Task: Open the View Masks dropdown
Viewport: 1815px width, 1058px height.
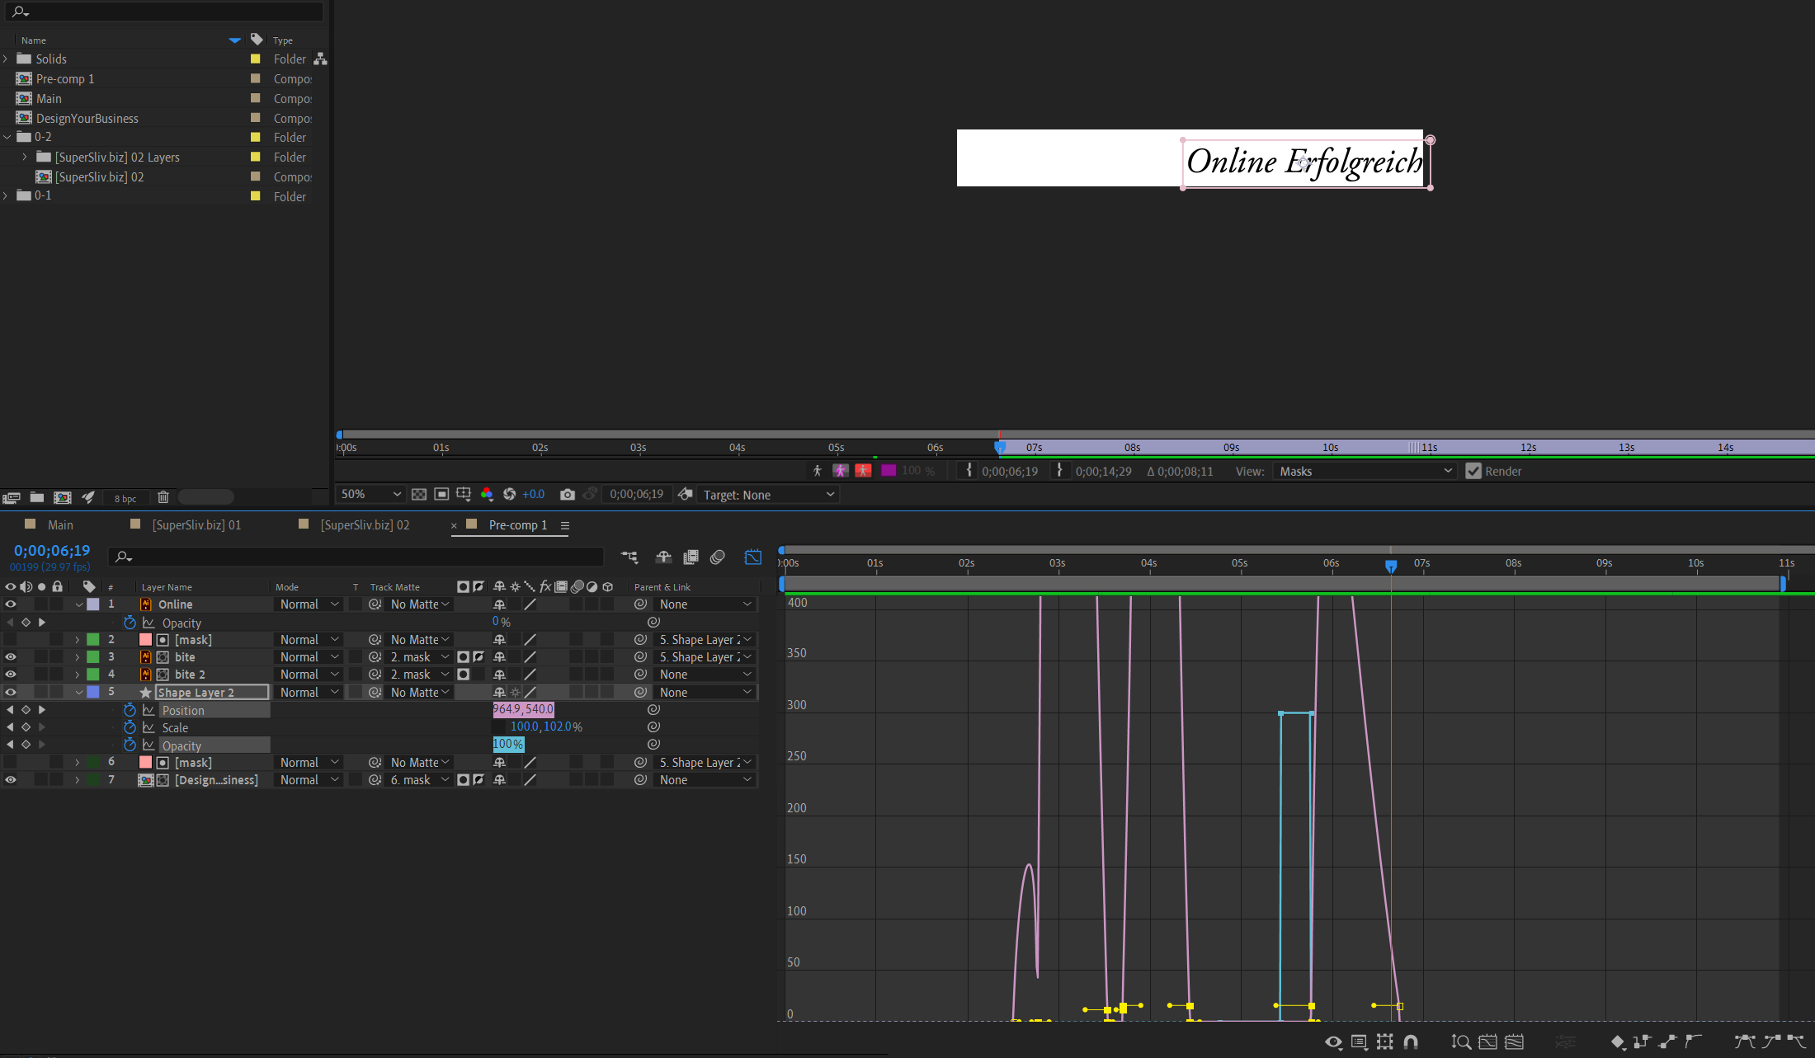Action: pyautogui.click(x=1365, y=472)
